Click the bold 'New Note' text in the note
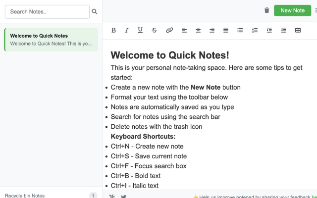The height and width of the screenshot is (198, 317). click(206, 87)
